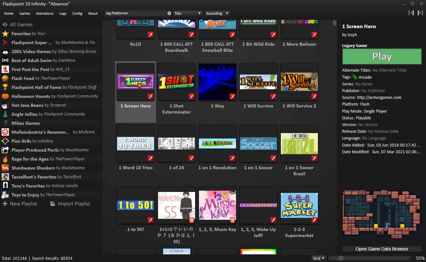Click the Flash Food burger icon
426x262 pixels.
click(x=5, y=78)
